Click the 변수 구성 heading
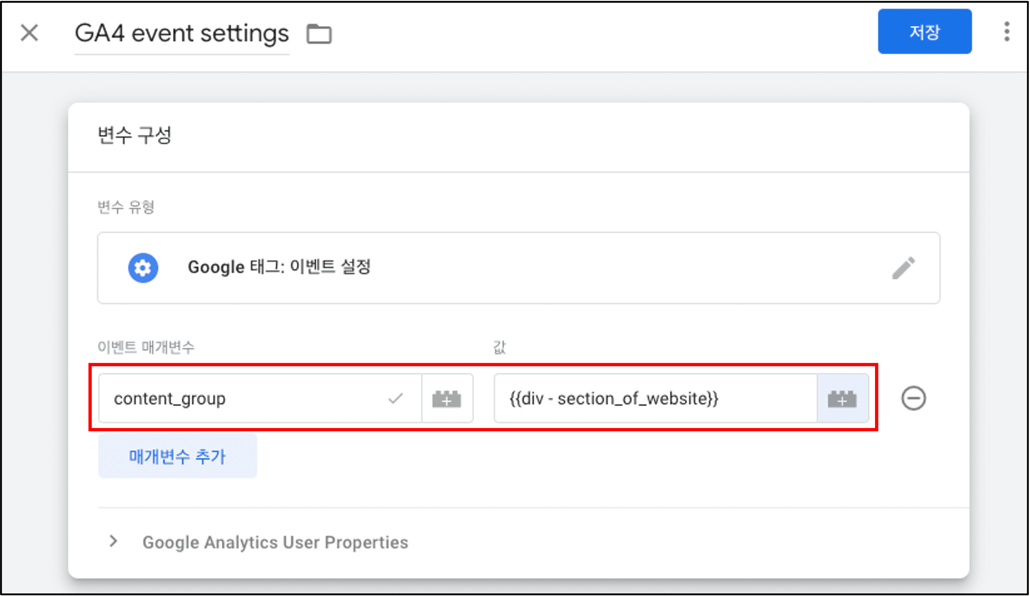 135,135
